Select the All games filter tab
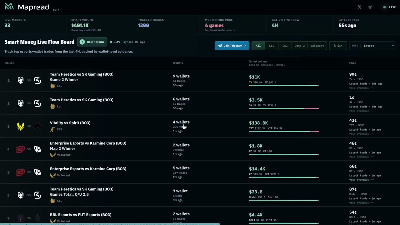The height and width of the screenshot is (225, 400). click(x=258, y=46)
